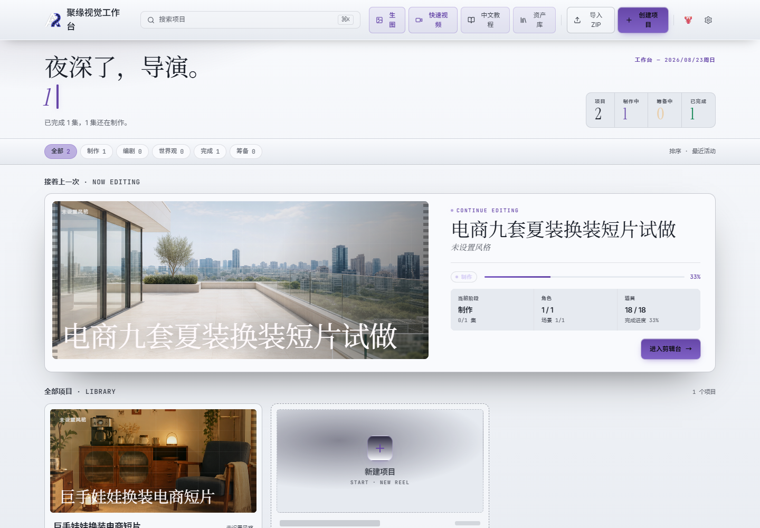This screenshot has width=760, height=528.
Task: Click 已完成 1 集，1 集还在制作 summary
Action: [87, 122]
